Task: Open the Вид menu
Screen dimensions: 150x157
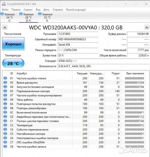Action: click(38, 10)
